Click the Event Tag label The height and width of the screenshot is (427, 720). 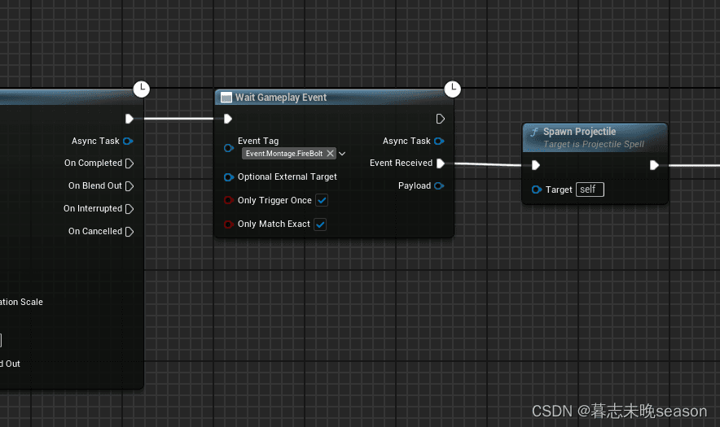(258, 141)
